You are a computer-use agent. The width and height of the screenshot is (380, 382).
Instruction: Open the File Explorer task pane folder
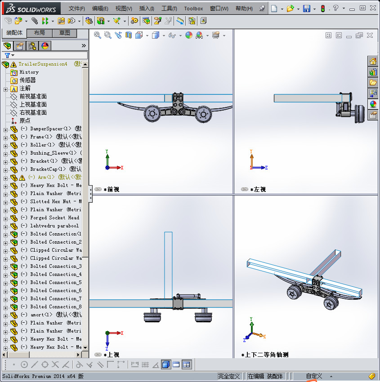pos(373,83)
